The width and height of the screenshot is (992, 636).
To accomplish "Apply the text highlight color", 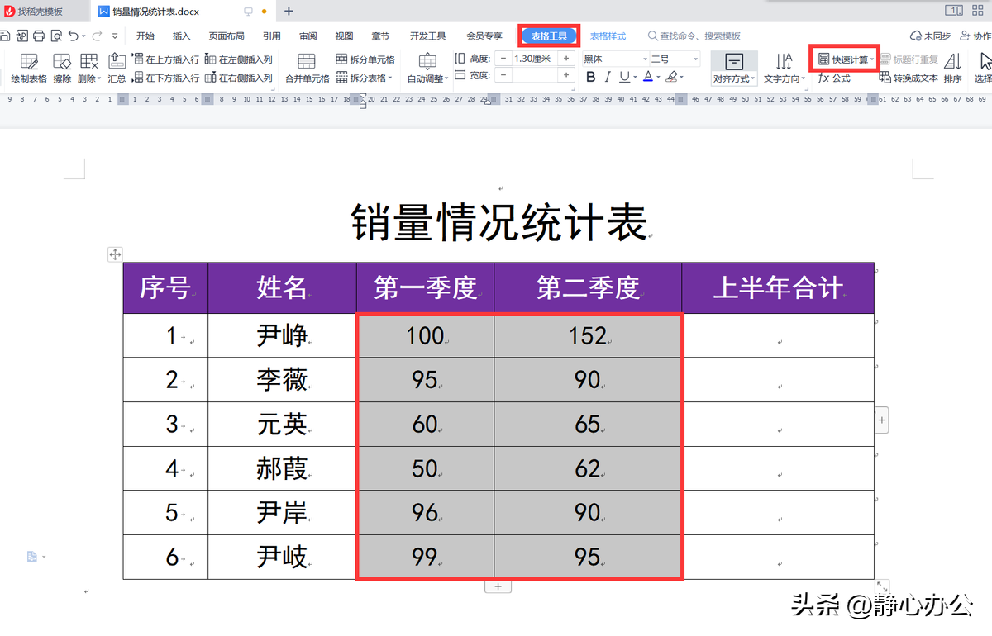I will click(x=671, y=77).
